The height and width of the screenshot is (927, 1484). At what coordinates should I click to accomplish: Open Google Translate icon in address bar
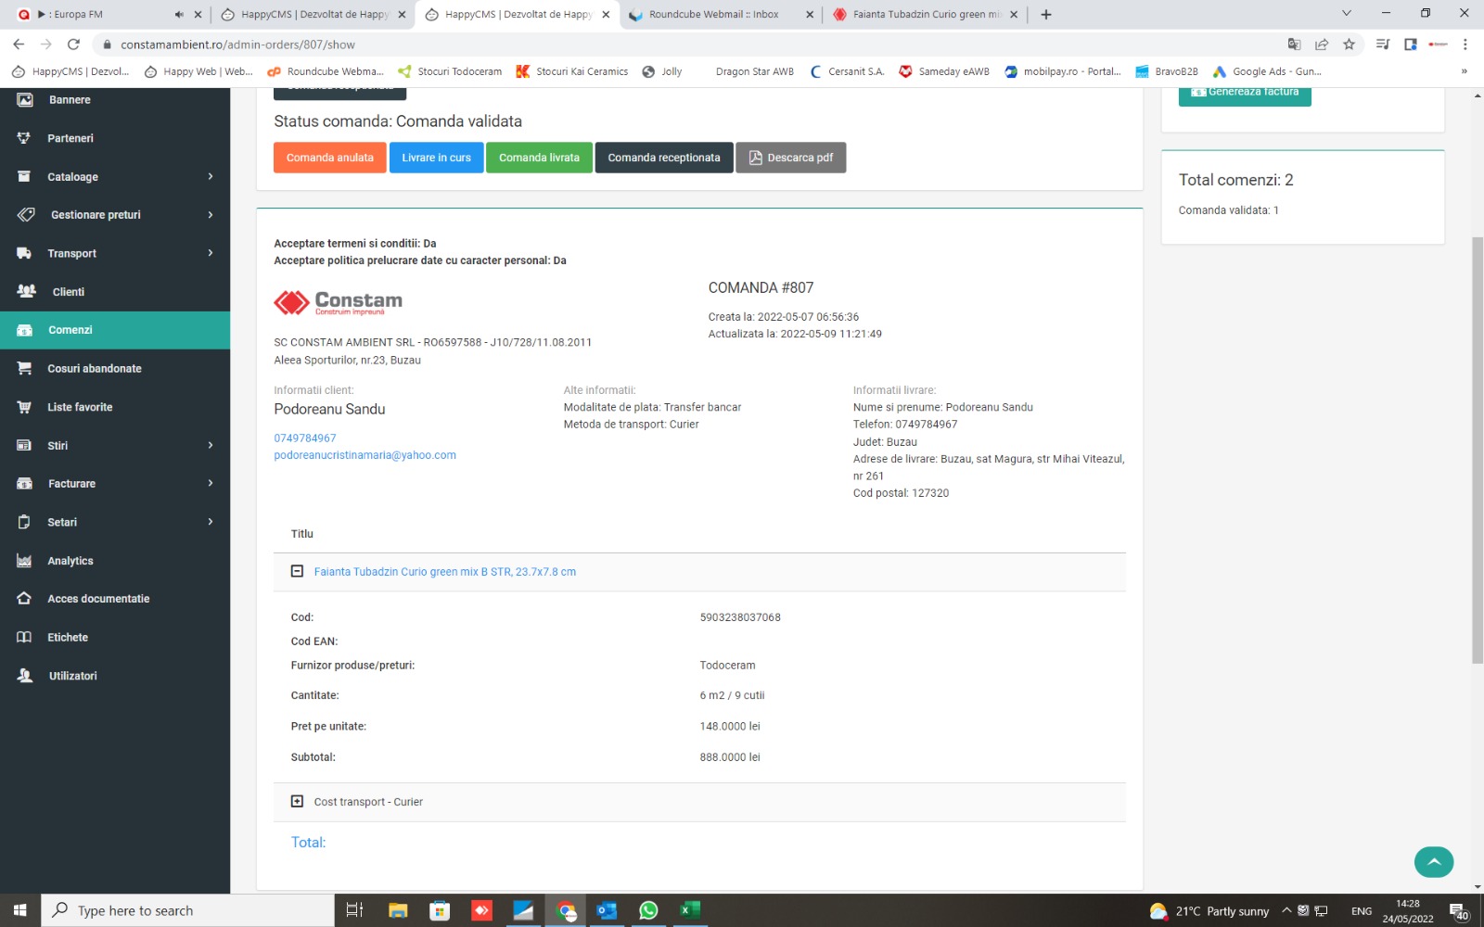point(1294,44)
